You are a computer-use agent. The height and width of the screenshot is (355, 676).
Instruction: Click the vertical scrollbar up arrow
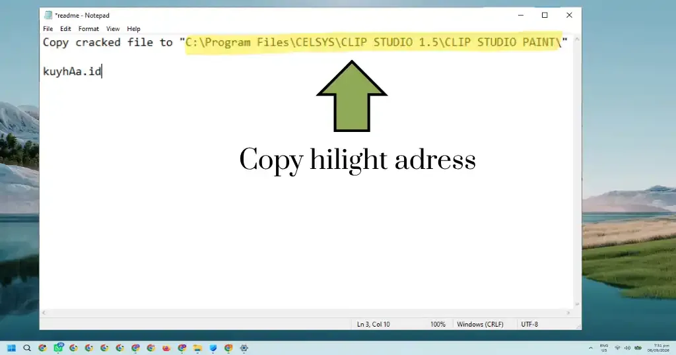577,39
